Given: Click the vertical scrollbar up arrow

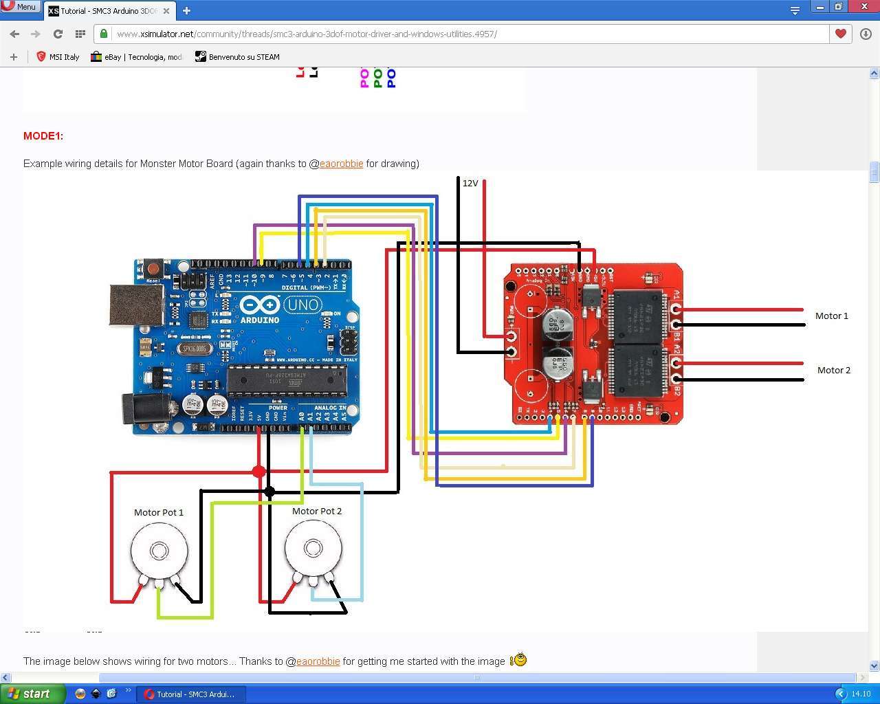Looking at the screenshot, I should (874, 73).
